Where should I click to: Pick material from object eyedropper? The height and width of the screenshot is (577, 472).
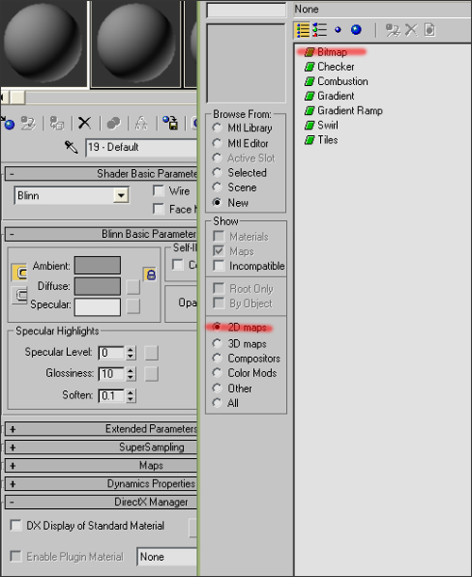point(71,147)
